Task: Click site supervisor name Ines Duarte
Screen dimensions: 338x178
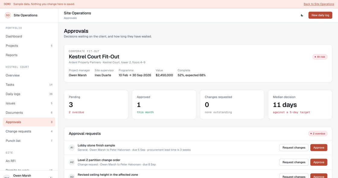Action: (x=103, y=75)
